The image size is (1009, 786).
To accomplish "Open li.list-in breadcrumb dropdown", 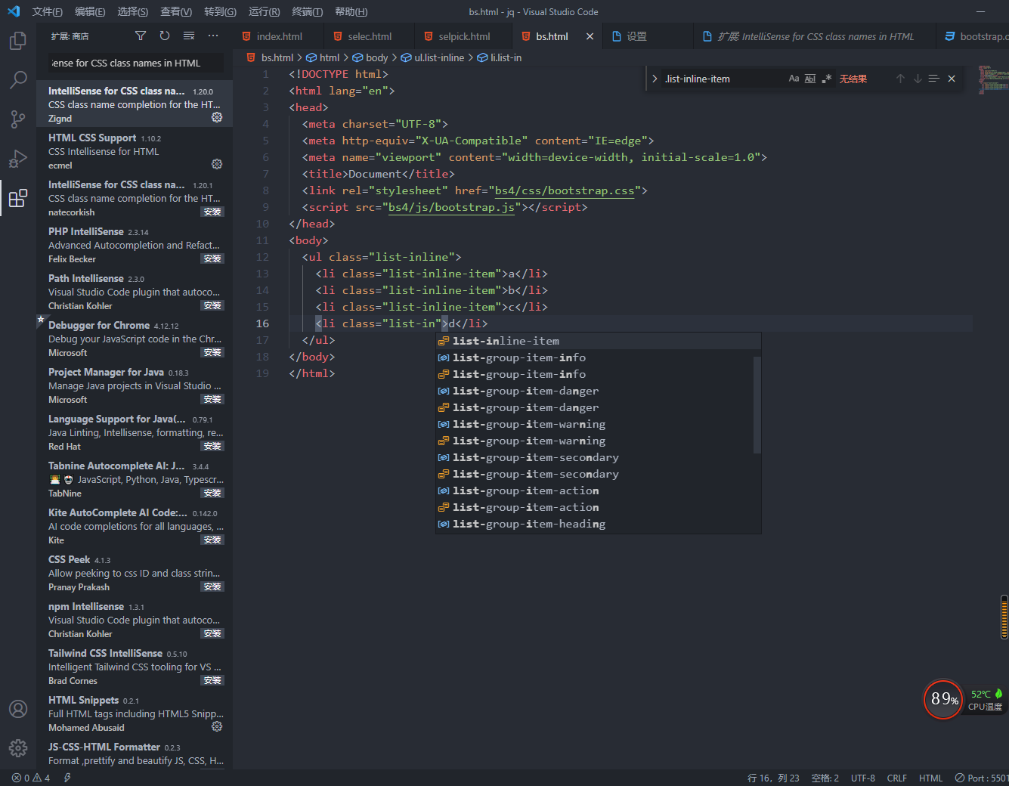I will coord(499,57).
